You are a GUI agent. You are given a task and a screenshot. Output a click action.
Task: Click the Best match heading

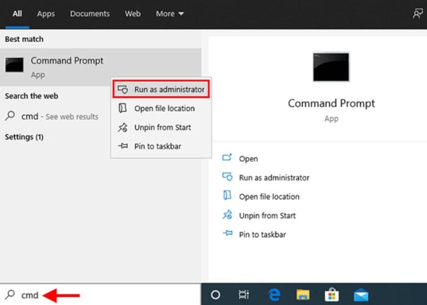click(x=24, y=39)
